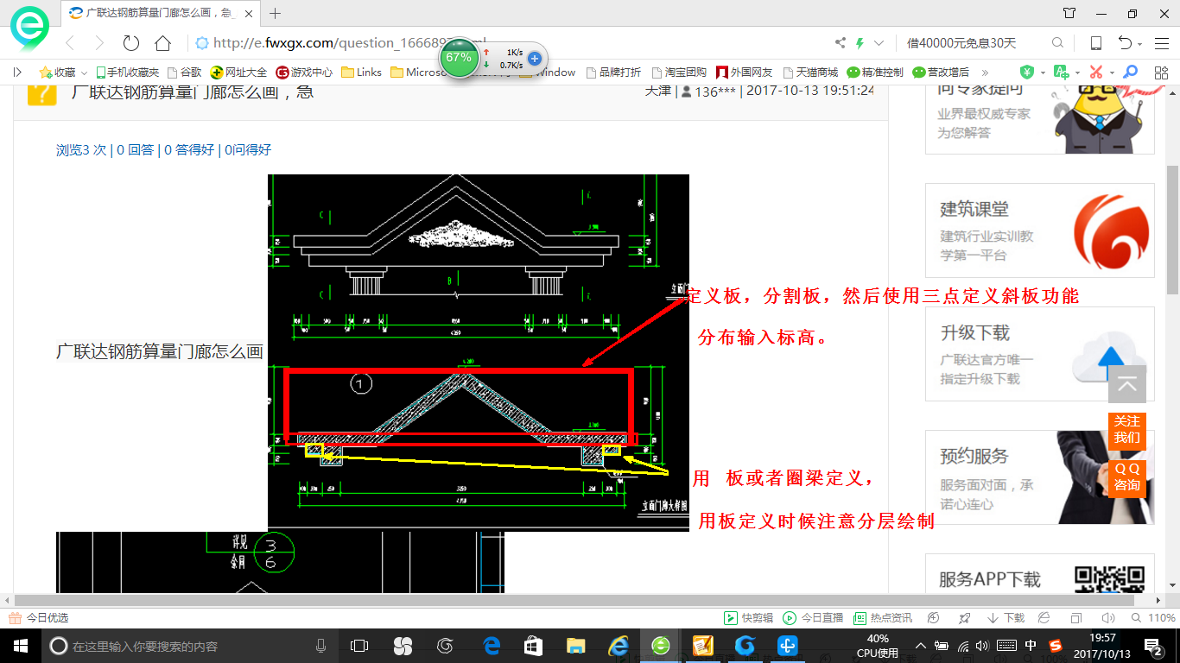Click the search magnifier icon
The width and height of the screenshot is (1180, 663).
(1057, 43)
